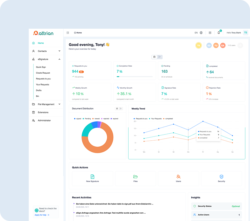This screenshot has height=221, width=250.
Task: Open the Files quick action
Action: click(135, 178)
